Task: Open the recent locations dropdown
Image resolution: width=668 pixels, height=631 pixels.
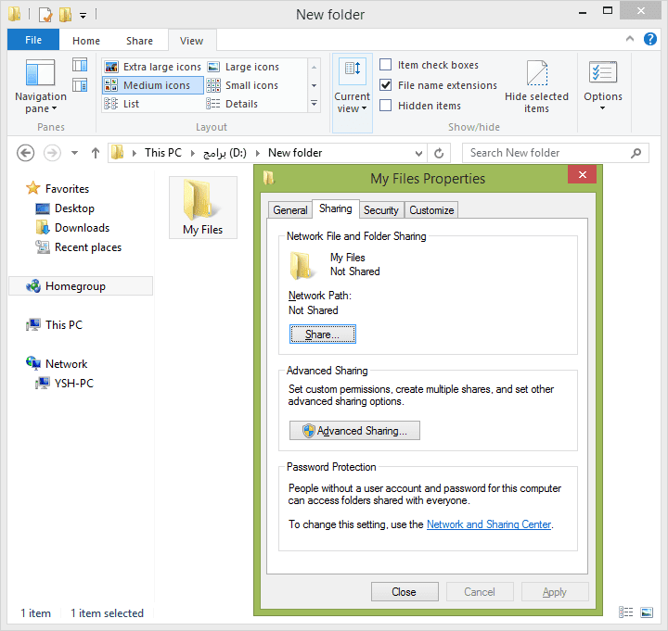Action: click(74, 153)
